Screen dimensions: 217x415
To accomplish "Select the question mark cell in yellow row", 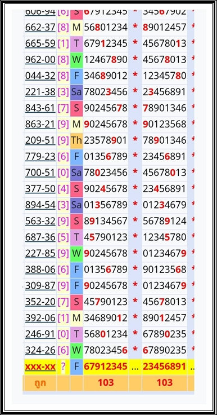I will pos(63,367).
